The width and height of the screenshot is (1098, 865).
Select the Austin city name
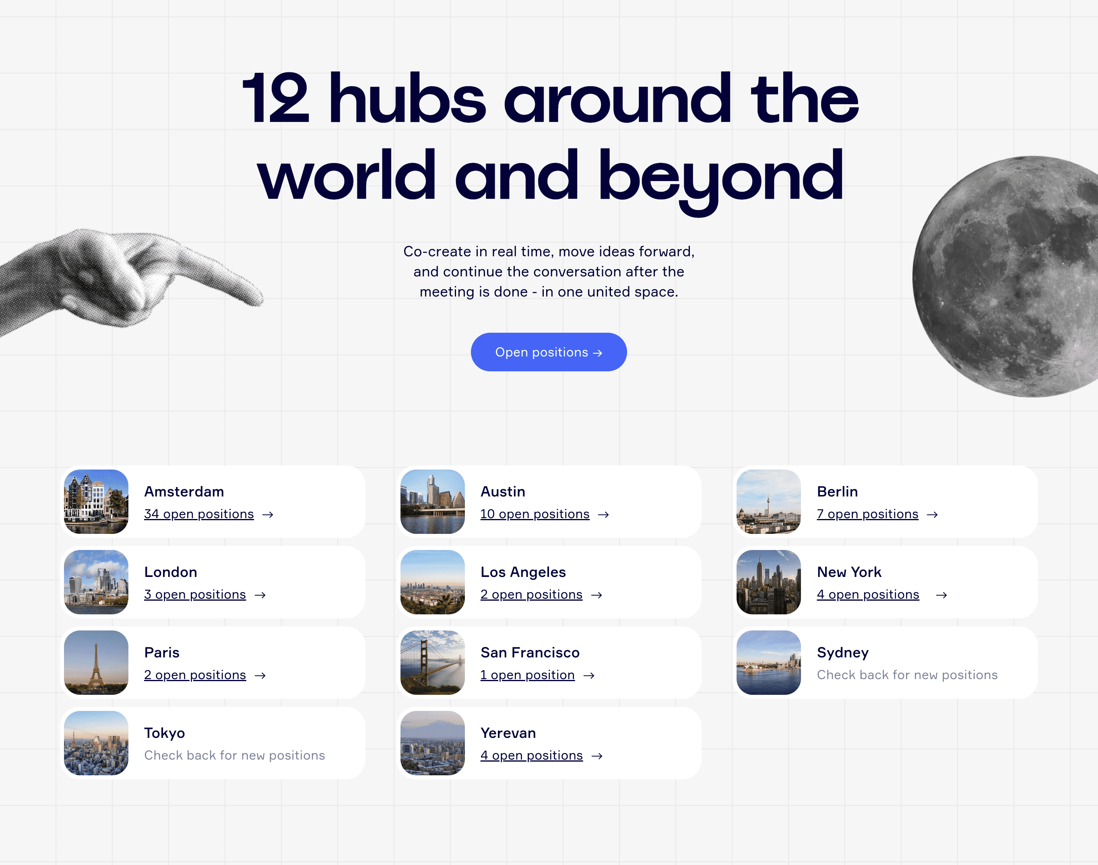click(x=503, y=492)
